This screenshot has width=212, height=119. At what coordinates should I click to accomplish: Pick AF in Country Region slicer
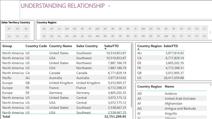point(52,29)
